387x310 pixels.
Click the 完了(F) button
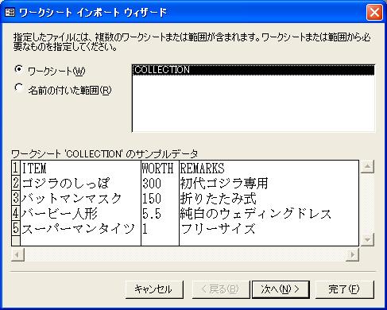pos(344,289)
